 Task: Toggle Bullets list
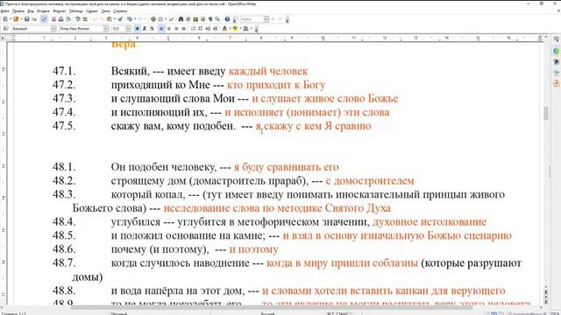(201, 29)
